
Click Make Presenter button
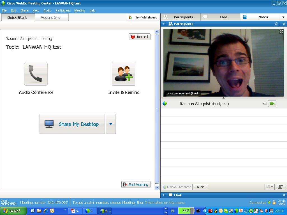(177, 187)
